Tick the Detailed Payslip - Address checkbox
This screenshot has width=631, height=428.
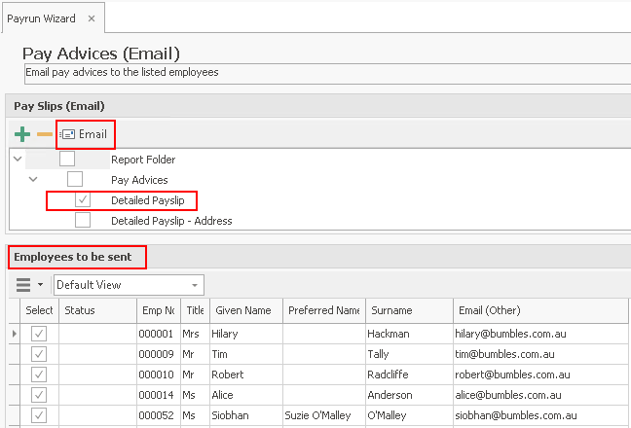click(83, 220)
